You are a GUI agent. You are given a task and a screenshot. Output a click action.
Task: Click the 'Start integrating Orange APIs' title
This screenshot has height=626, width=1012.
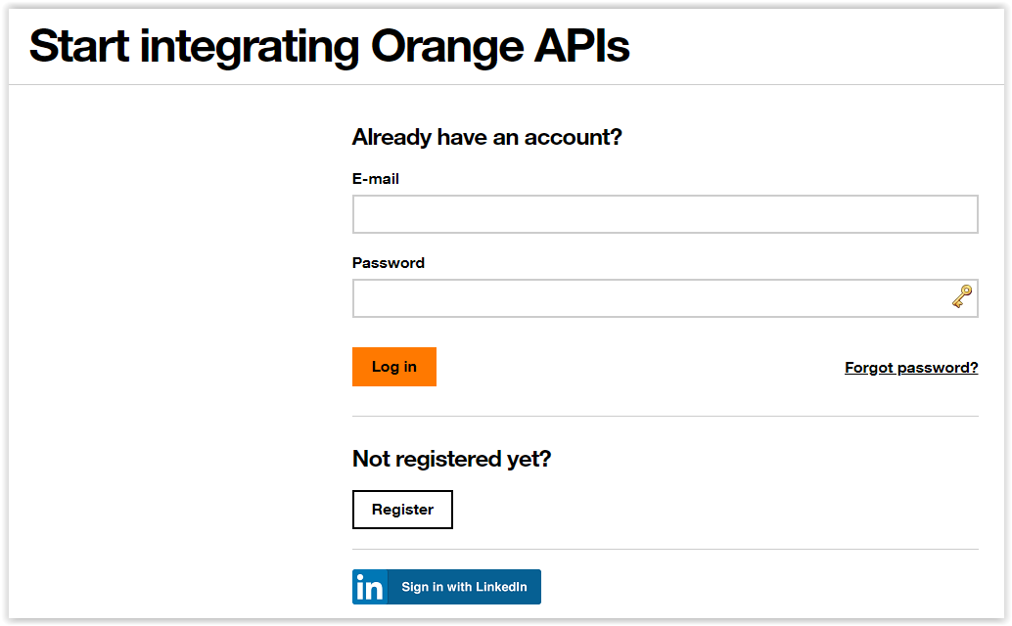point(330,45)
